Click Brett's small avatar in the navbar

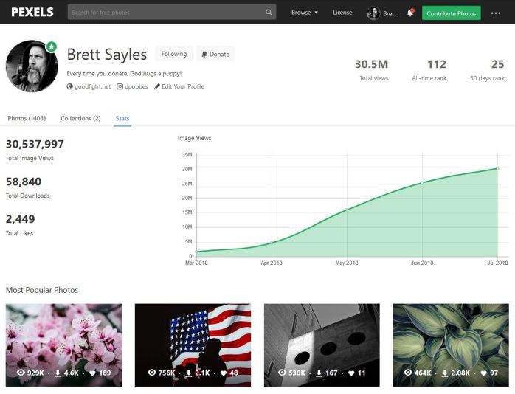[x=373, y=13]
